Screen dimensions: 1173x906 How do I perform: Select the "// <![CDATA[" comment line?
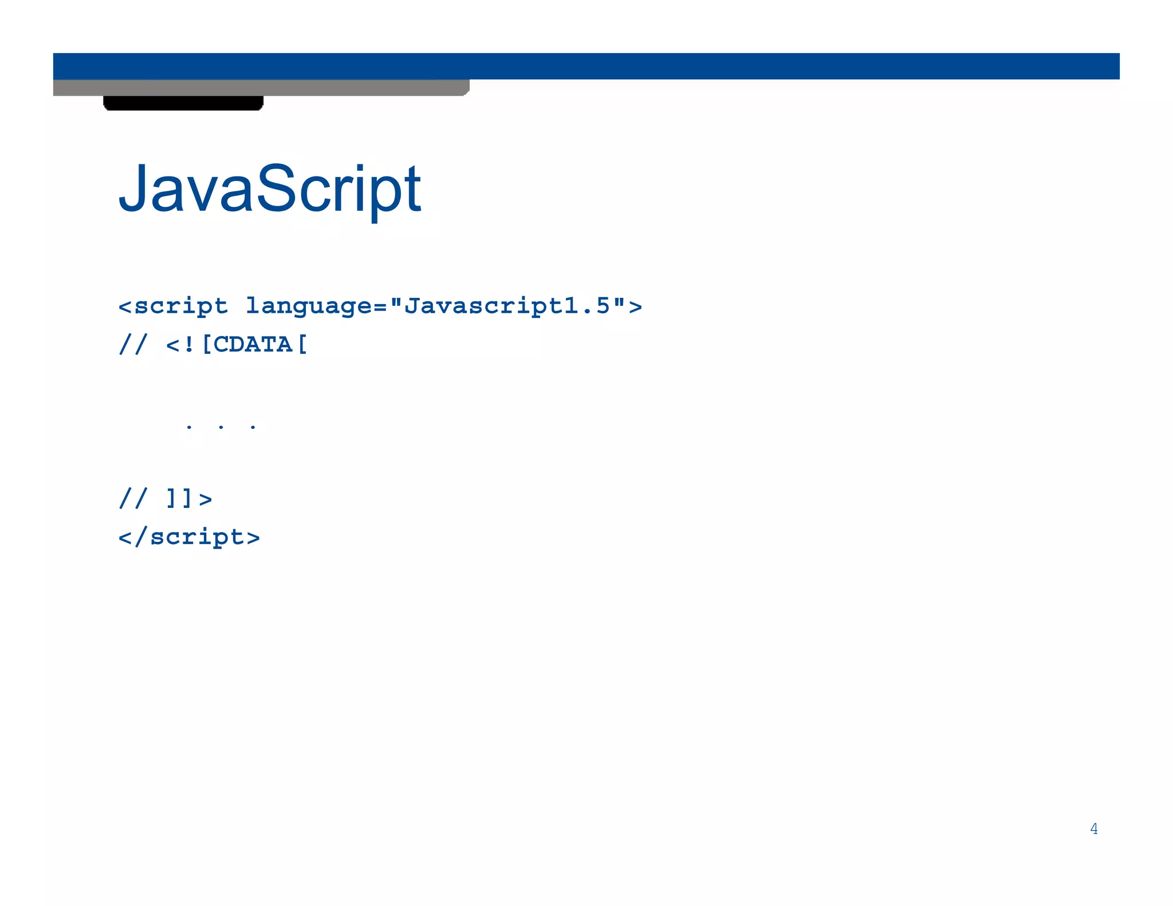(213, 345)
